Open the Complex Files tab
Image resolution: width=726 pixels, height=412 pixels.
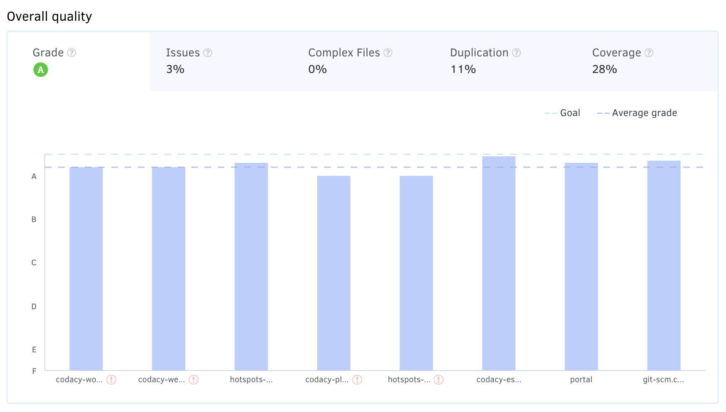pyautogui.click(x=362, y=61)
